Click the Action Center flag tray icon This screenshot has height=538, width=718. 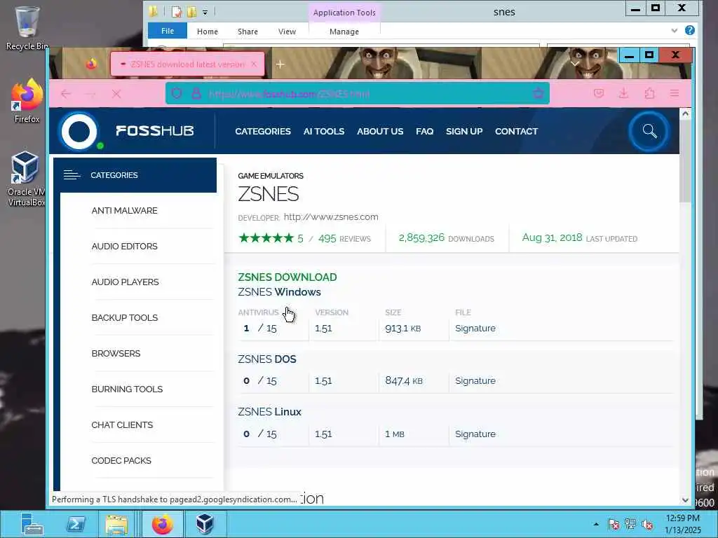(x=614, y=524)
